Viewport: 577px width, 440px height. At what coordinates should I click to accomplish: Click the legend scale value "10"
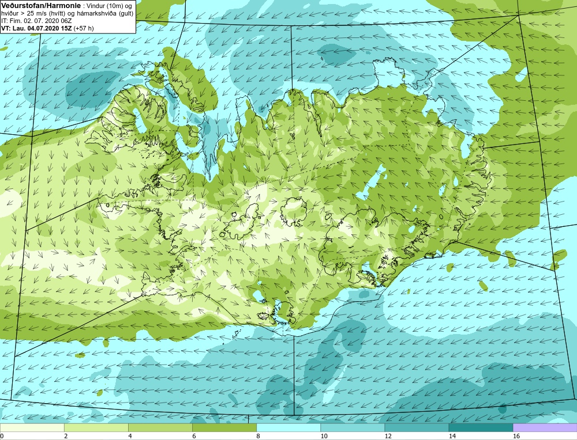click(324, 436)
